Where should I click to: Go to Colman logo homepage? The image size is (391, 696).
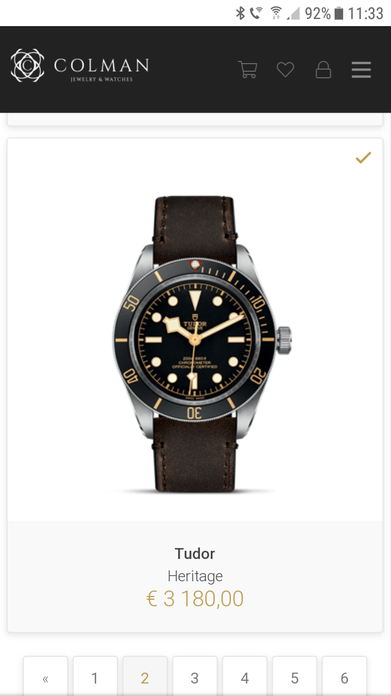point(79,66)
